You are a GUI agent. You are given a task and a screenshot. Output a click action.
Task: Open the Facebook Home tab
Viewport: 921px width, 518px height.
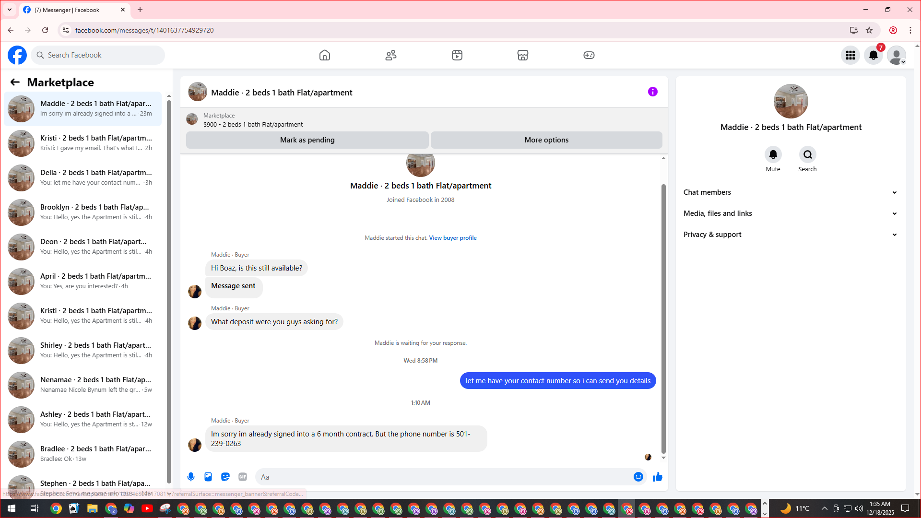pos(325,55)
